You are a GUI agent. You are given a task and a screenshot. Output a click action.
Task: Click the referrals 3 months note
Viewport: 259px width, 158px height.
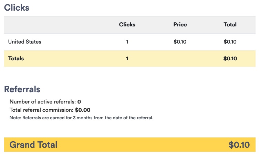point(81,118)
